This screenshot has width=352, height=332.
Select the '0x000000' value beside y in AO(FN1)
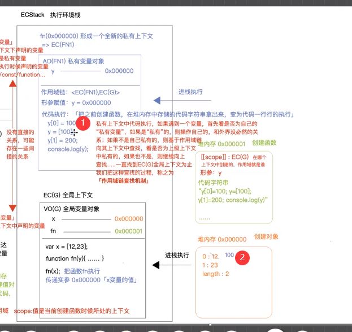(x=119, y=71)
